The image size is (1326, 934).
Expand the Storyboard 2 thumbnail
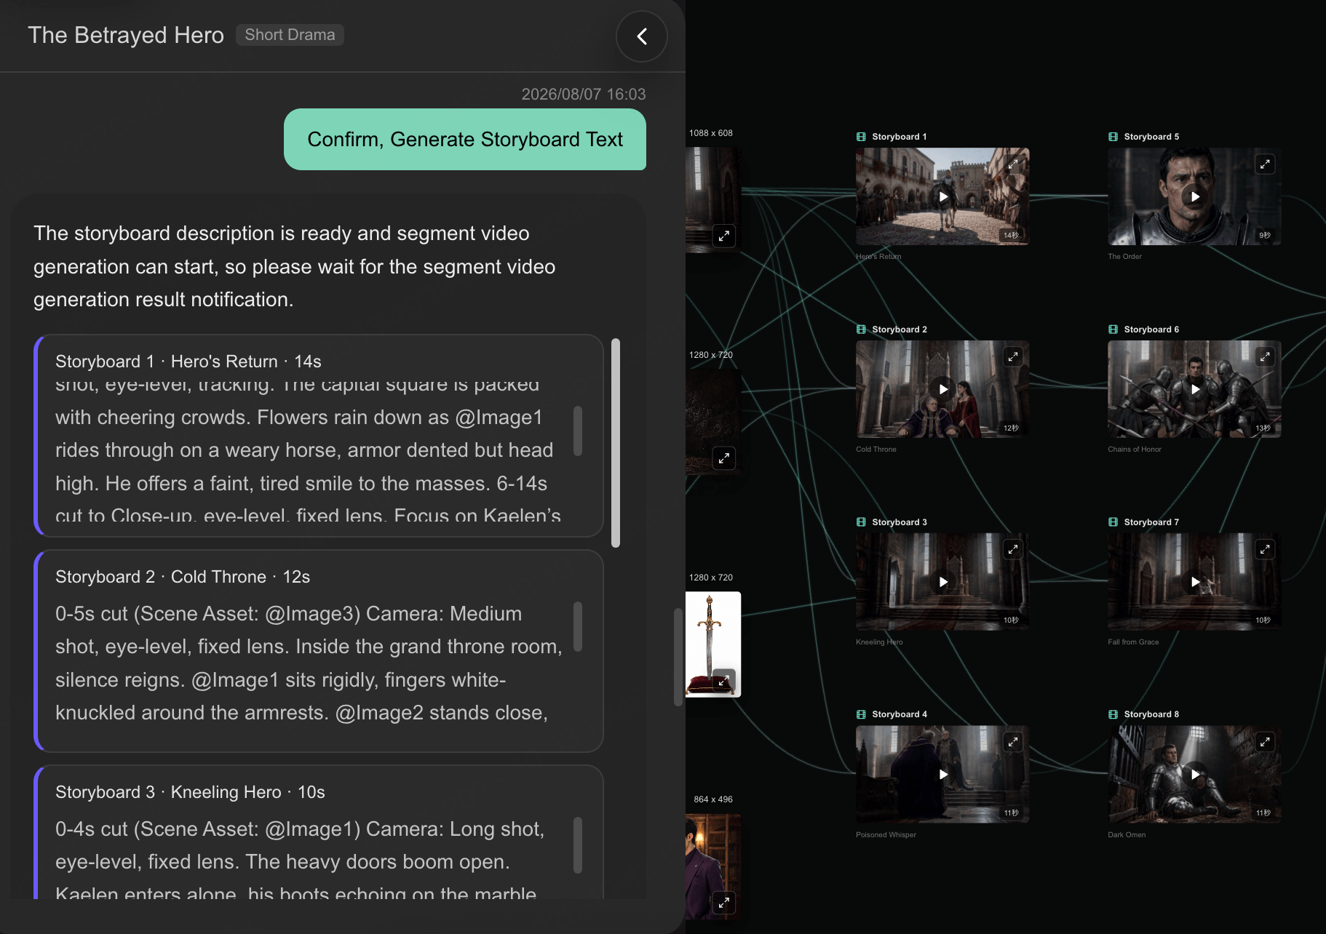[x=1013, y=356]
